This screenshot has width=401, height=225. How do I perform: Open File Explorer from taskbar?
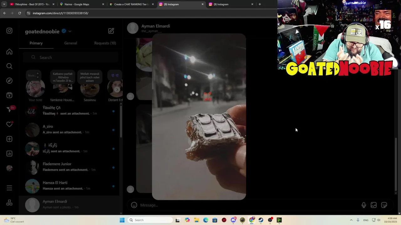click(x=196, y=220)
